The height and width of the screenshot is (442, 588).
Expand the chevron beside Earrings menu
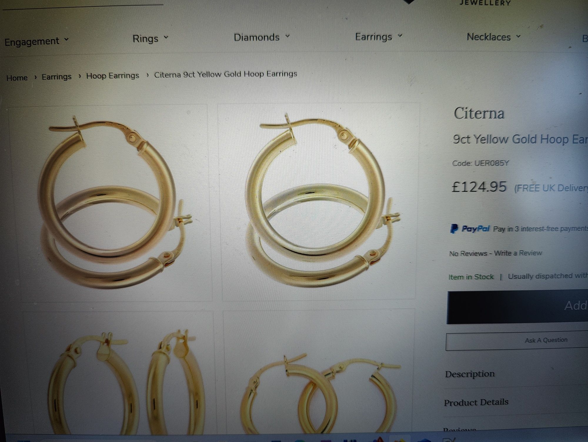(400, 36)
